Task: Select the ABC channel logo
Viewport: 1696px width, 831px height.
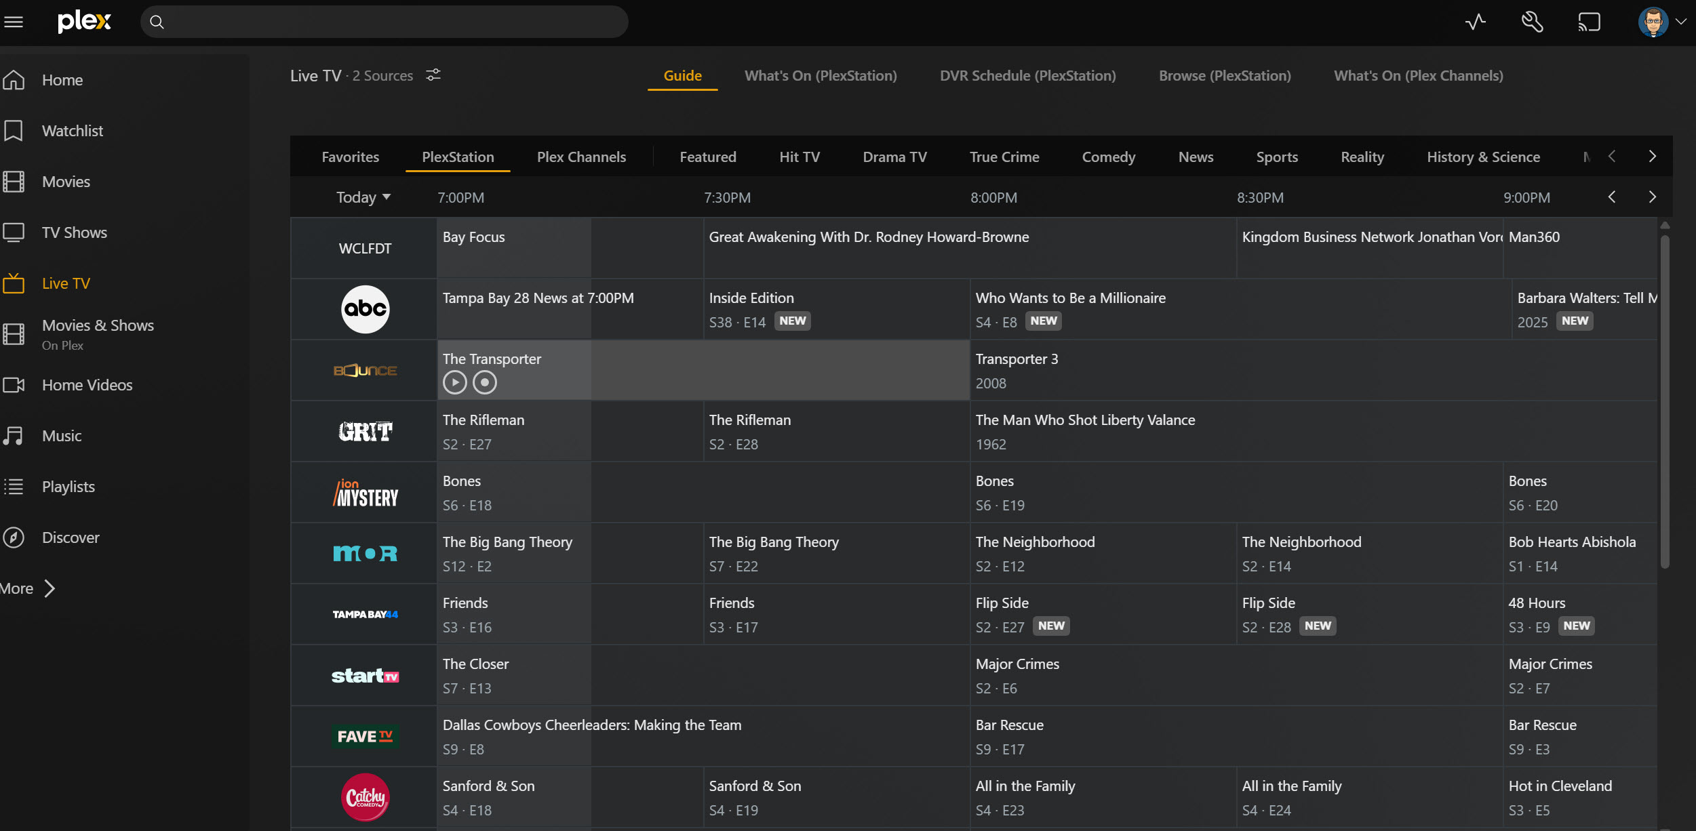Action: tap(365, 309)
